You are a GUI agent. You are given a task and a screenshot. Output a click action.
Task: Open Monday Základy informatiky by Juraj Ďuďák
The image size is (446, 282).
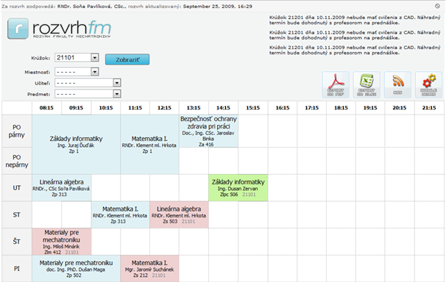tap(76, 145)
